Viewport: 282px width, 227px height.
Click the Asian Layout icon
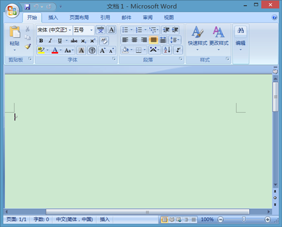[155, 50]
